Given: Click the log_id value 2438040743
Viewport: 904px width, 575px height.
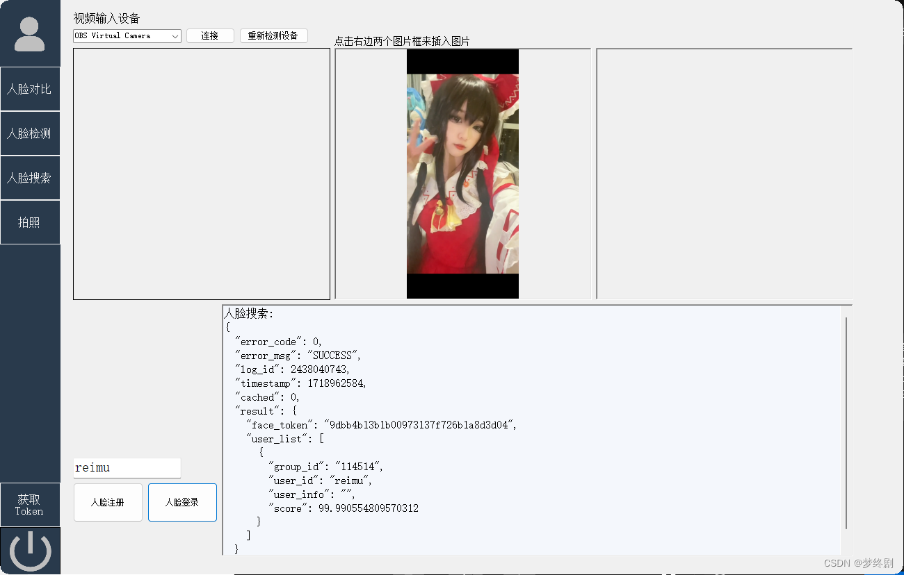Looking at the screenshot, I should (318, 369).
